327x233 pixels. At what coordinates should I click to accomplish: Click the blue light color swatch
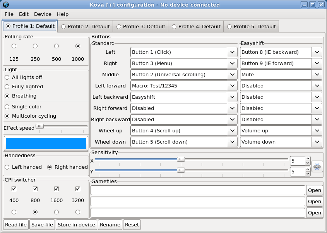click(46, 143)
